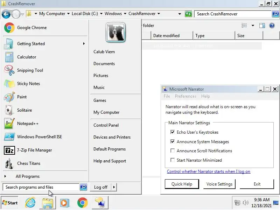Click the Narrator Exit button

click(x=257, y=184)
